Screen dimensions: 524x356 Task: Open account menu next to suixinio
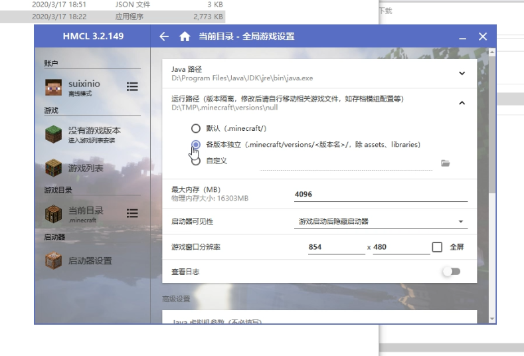(132, 87)
